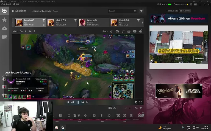Click the Search input field
The height and width of the screenshot is (131, 211).
tap(122, 11)
